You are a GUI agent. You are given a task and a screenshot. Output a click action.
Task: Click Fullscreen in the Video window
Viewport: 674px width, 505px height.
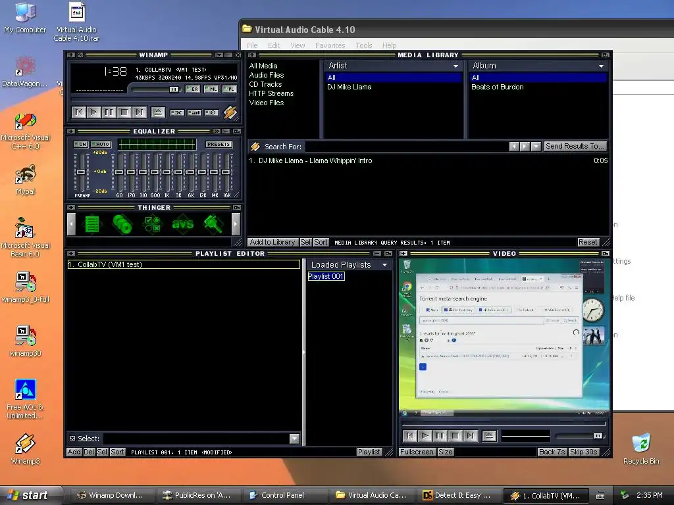pyautogui.click(x=417, y=452)
